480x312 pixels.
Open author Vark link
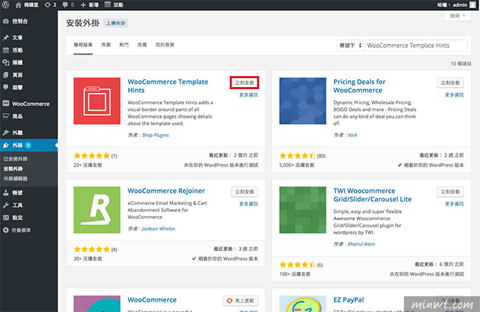click(352, 135)
